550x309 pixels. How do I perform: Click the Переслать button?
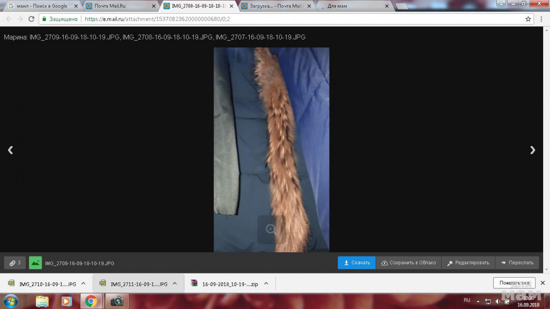[x=517, y=263]
